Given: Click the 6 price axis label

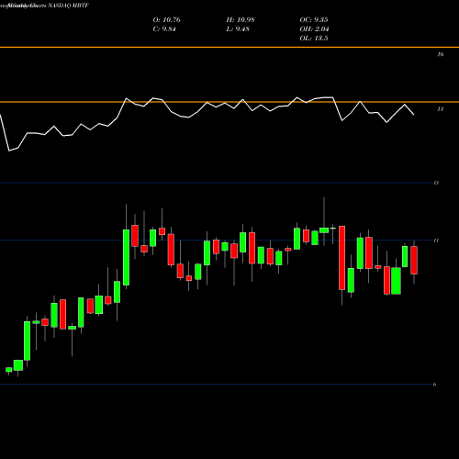Looking at the screenshot, I should coord(435,385).
